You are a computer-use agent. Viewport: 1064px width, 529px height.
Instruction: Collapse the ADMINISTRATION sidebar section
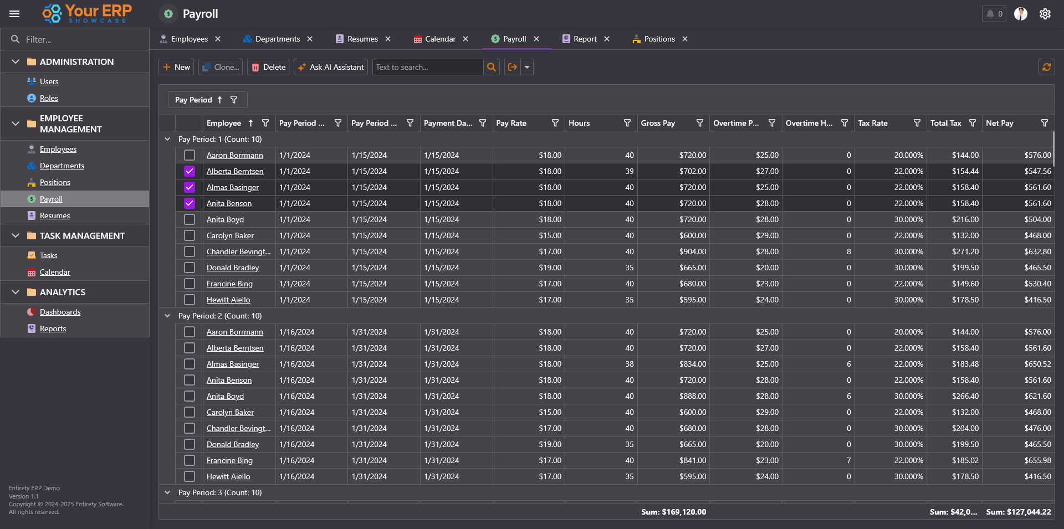click(16, 61)
